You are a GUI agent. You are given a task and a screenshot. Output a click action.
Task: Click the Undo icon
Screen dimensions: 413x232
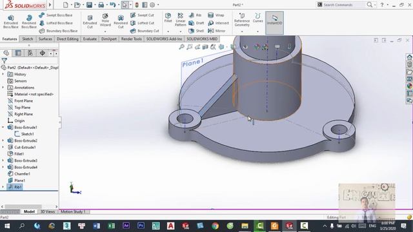click(113, 5)
